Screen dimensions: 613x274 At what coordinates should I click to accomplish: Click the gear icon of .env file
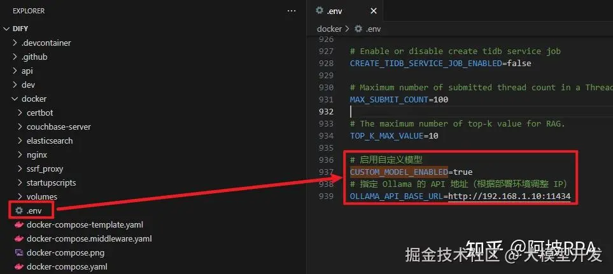[18, 211]
